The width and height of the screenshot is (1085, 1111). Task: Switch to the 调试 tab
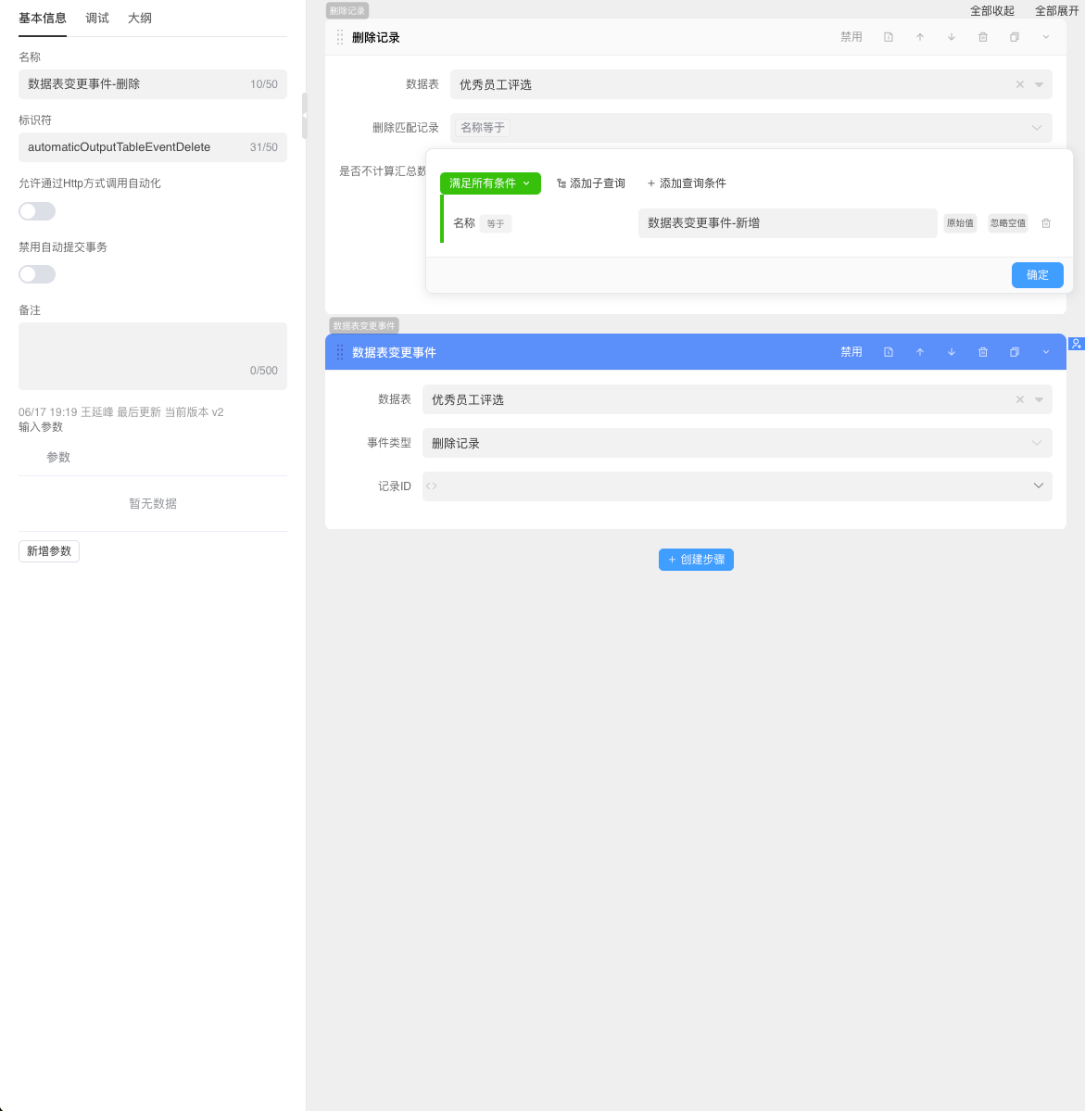[x=97, y=19]
